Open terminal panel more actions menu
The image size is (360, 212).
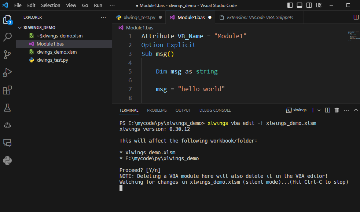(346, 110)
